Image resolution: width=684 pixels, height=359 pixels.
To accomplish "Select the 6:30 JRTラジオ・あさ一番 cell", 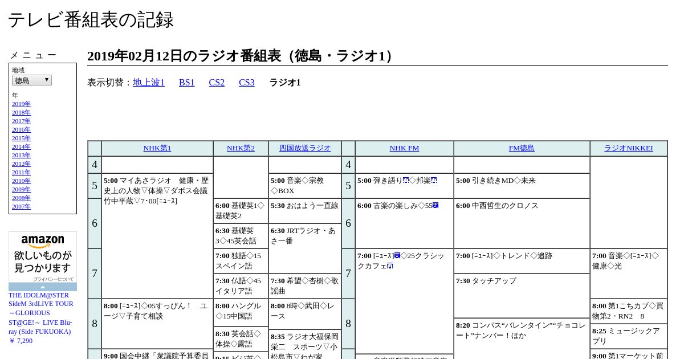I will coord(305,248).
